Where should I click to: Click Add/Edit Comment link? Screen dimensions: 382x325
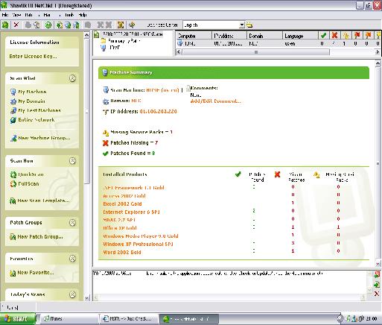click(215, 101)
